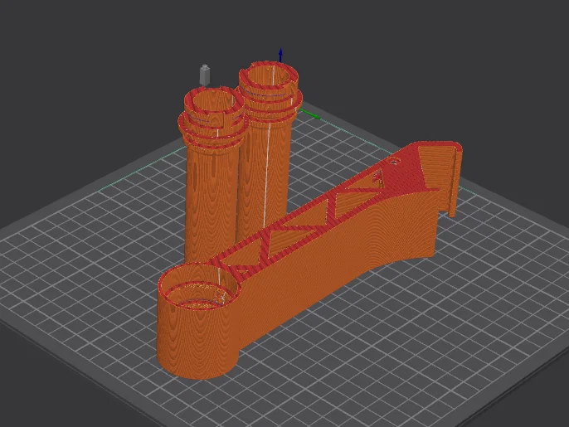Click the blue Z-axis arrow

tap(280, 56)
